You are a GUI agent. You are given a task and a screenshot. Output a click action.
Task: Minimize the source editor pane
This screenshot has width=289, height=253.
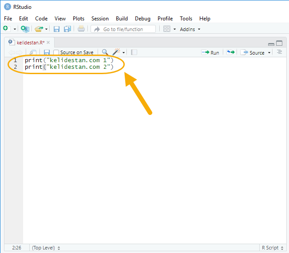tap(271, 43)
